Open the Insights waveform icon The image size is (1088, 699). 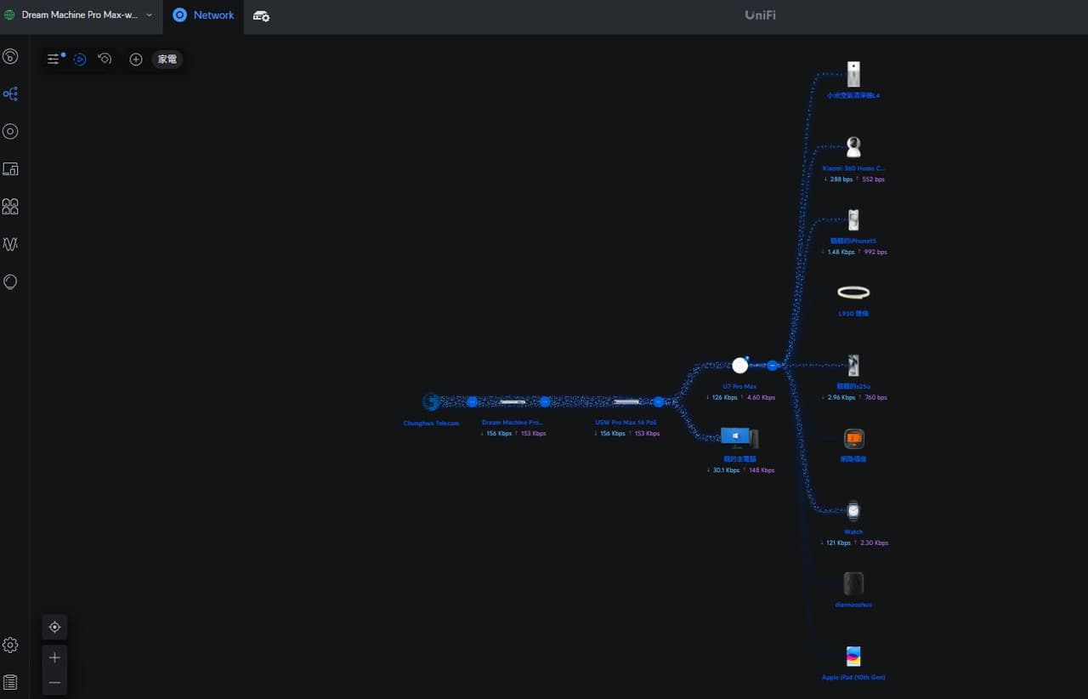coord(10,244)
